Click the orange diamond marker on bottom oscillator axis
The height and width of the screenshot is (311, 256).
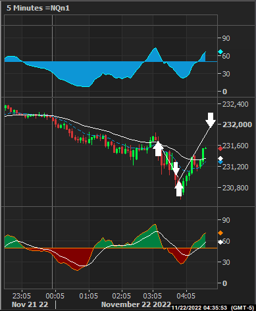(x=220, y=233)
